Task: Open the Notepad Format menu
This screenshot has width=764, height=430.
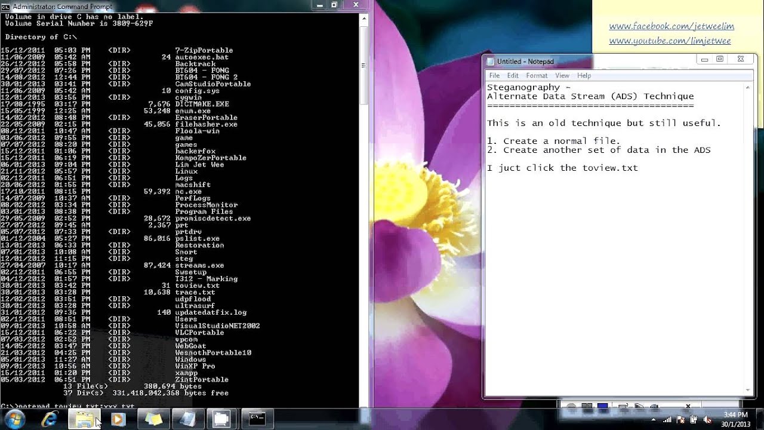Action: (x=537, y=76)
